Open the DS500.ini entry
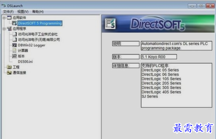Viewport: 216px width, 139px height. click(x=25, y=62)
